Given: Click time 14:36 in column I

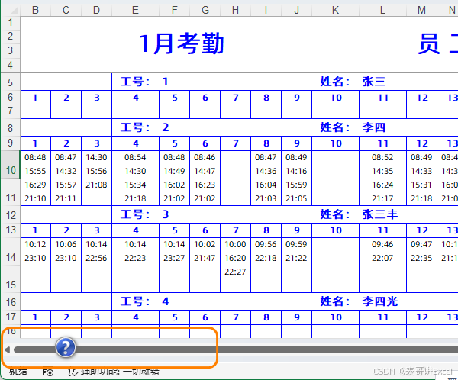Looking at the screenshot, I should point(266,171).
